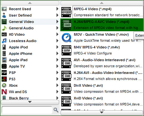Click the Wii and DS Nintendo icon
The image size is (144, 116).
4,92
